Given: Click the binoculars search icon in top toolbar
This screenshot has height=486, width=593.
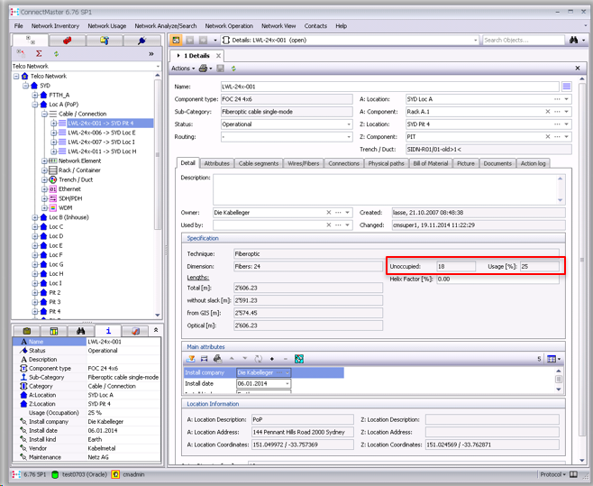Looking at the screenshot, I should [x=573, y=40].
